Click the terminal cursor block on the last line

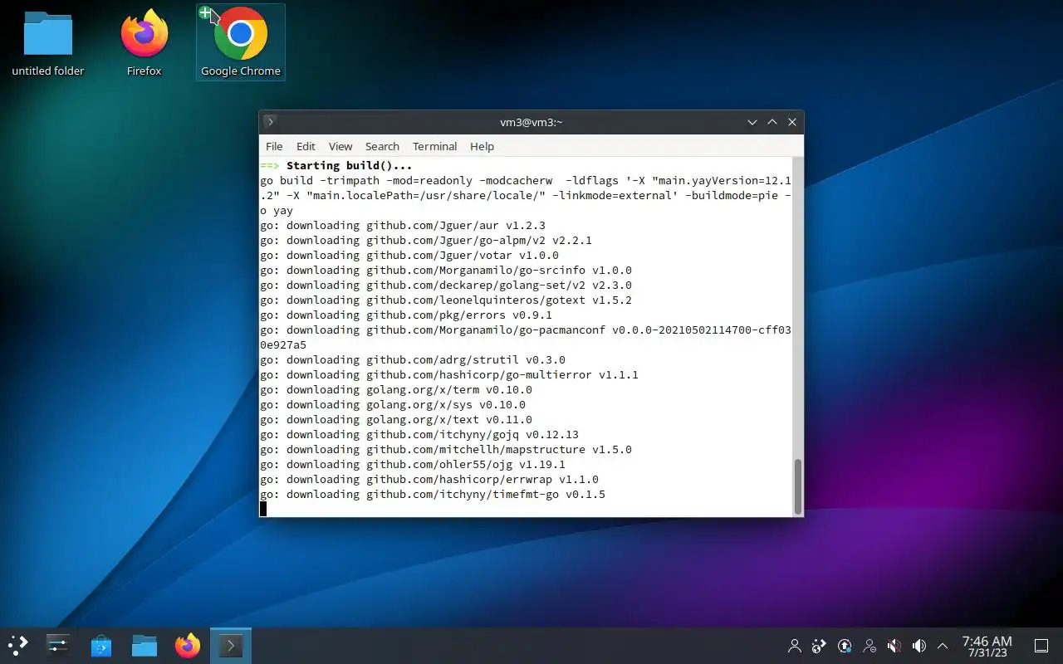pos(263,509)
